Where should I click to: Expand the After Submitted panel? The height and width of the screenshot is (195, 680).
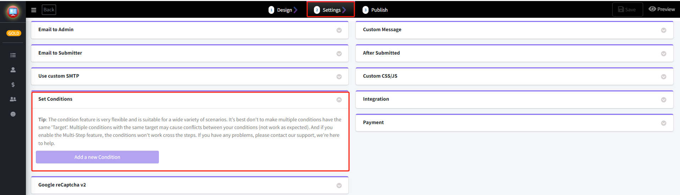coord(664,54)
